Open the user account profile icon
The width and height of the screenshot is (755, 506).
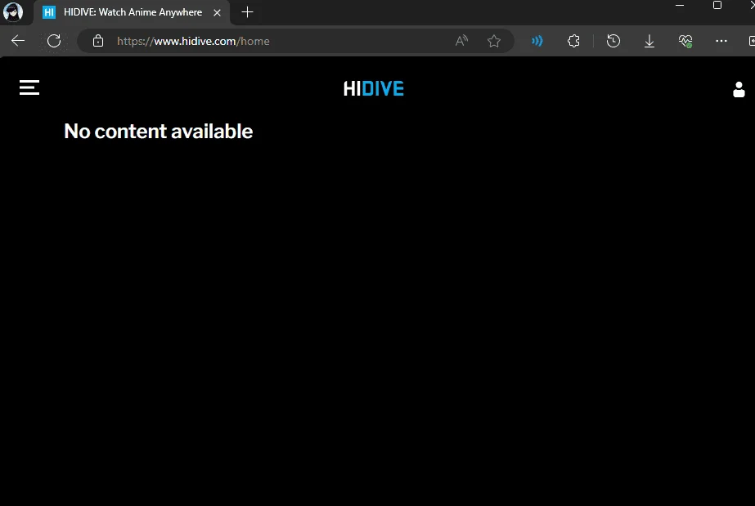(739, 89)
